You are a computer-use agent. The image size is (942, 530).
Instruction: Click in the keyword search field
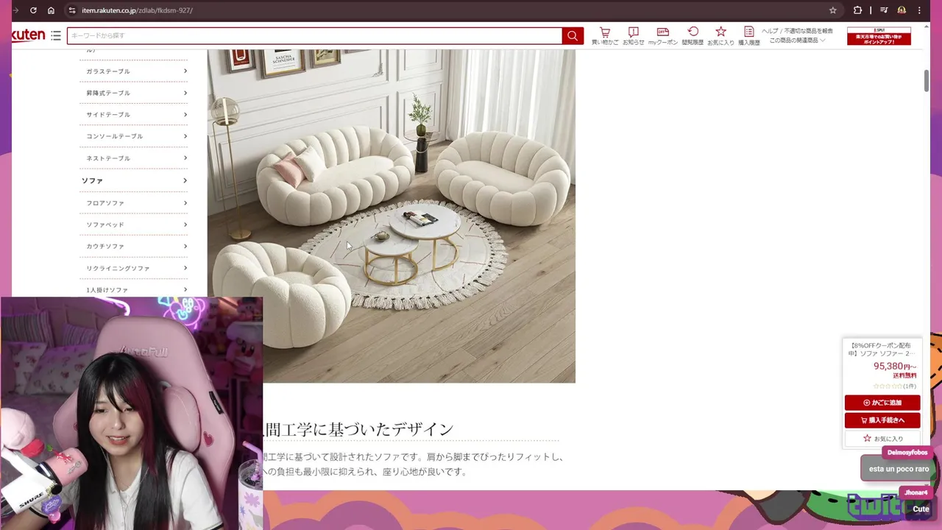click(314, 35)
